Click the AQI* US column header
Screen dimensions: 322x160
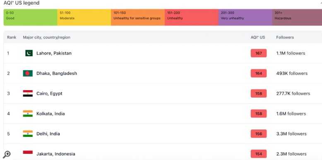tap(258, 37)
